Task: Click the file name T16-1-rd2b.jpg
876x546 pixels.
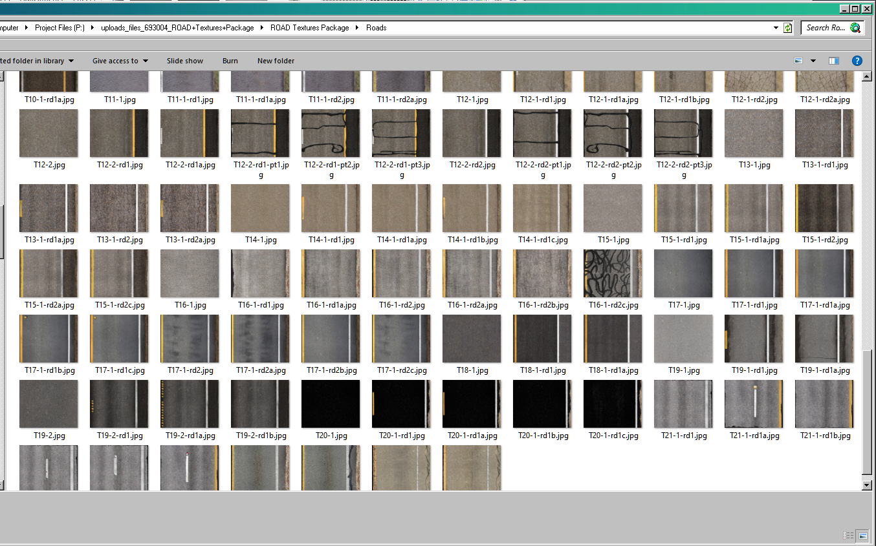Action: tap(543, 306)
